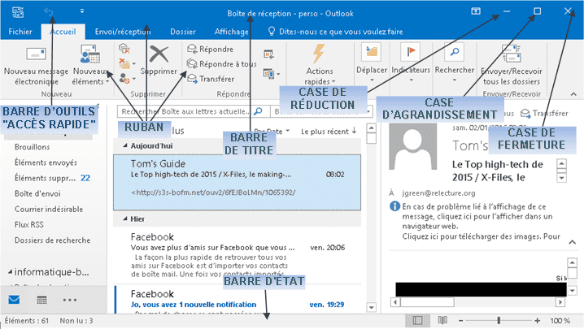Expand the Déplacer dropdown arrow

(x=372, y=80)
